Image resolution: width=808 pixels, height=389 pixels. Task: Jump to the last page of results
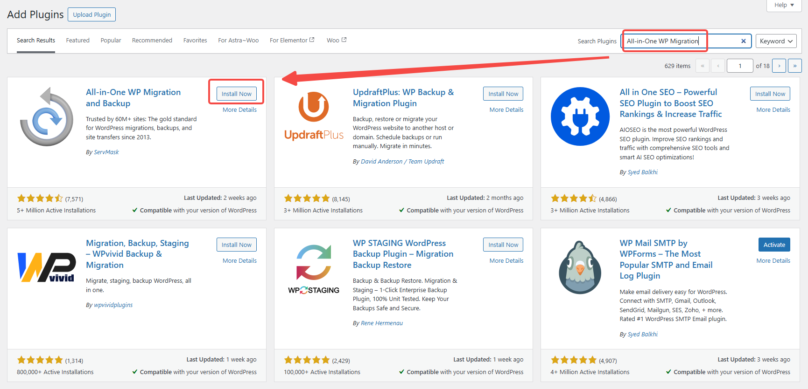point(794,66)
